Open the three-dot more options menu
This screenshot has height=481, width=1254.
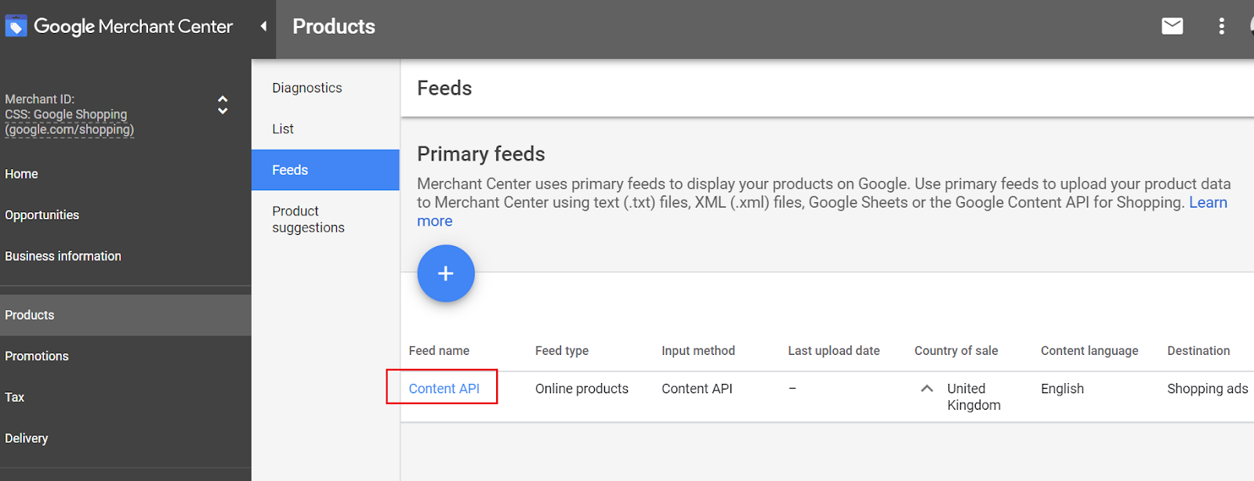[1221, 26]
